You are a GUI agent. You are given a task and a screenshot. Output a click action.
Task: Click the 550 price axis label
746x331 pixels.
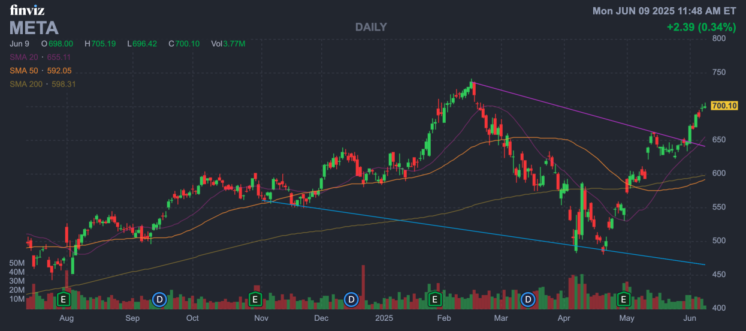click(x=718, y=207)
